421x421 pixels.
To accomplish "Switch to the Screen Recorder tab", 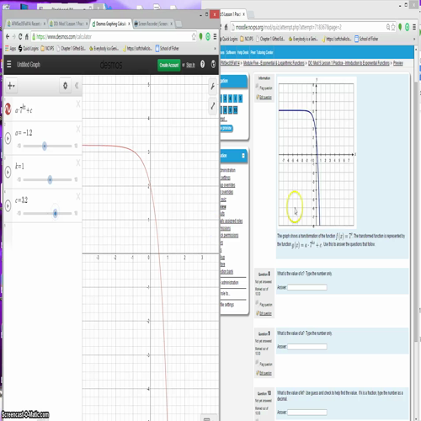I will (x=153, y=24).
